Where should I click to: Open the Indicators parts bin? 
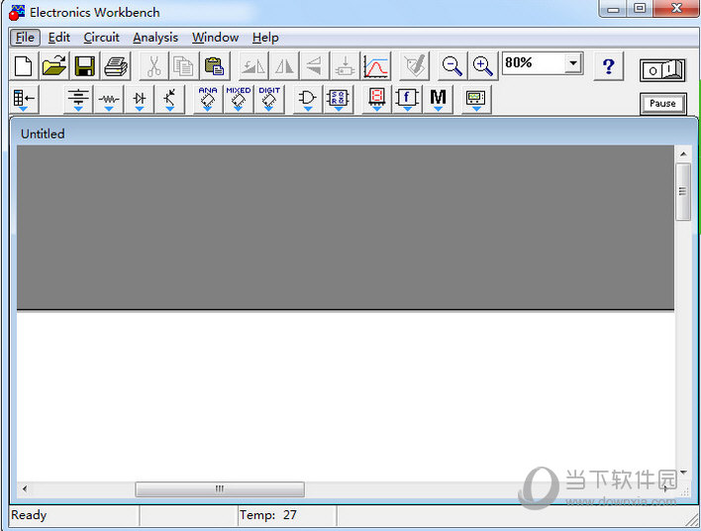[376, 99]
